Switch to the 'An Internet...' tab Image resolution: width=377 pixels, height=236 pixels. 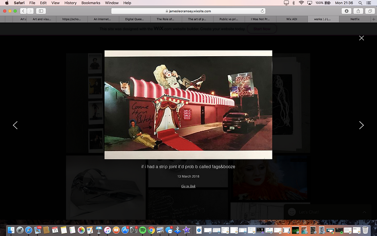tap(102, 19)
